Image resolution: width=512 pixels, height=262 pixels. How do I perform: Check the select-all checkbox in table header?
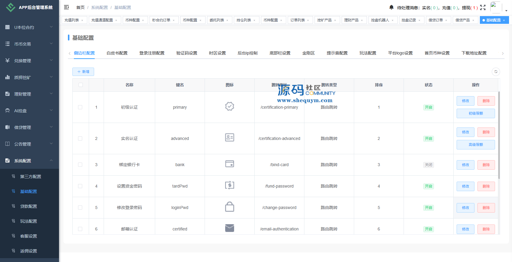pos(81,85)
